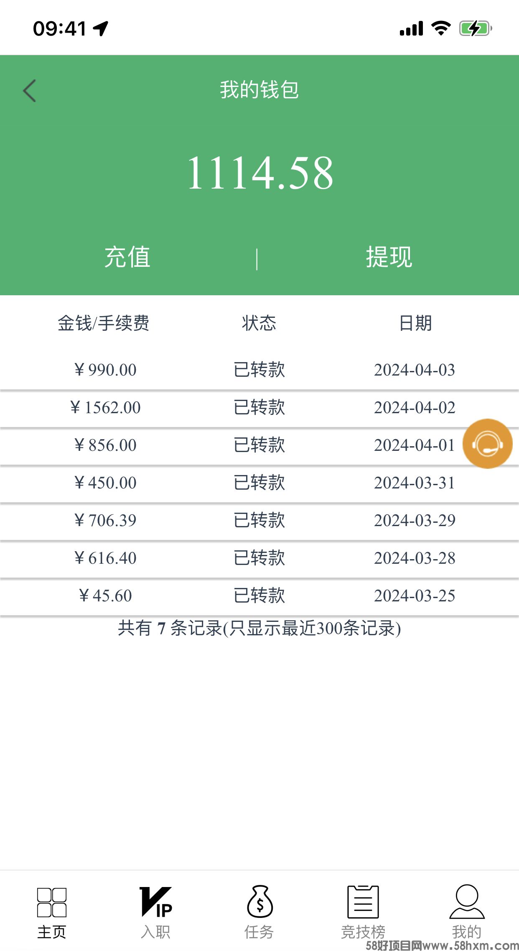Tap the leaderboard clipboard icon
Image resolution: width=519 pixels, height=951 pixels.
click(x=363, y=902)
